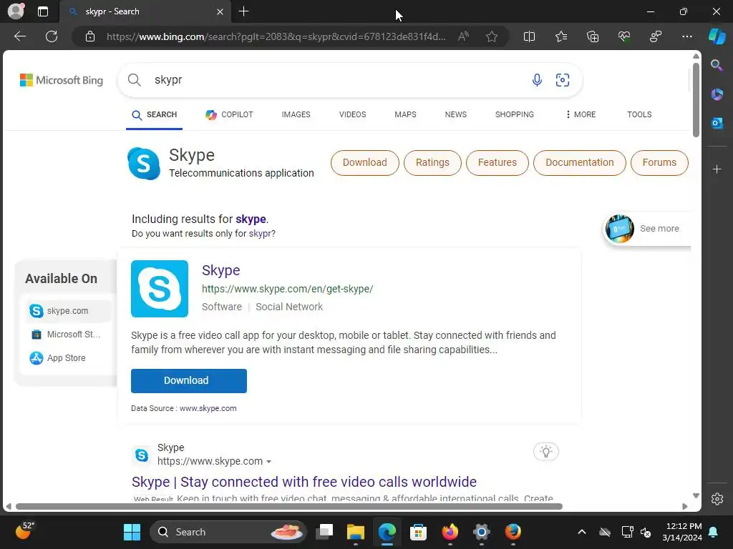Image resolution: width=733 pixels, height=549 pixels.
Task: Open Browser essentials heart icon
Action: (624, 36)
